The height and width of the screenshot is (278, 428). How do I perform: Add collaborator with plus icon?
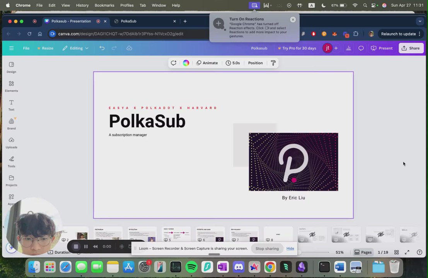336,48
